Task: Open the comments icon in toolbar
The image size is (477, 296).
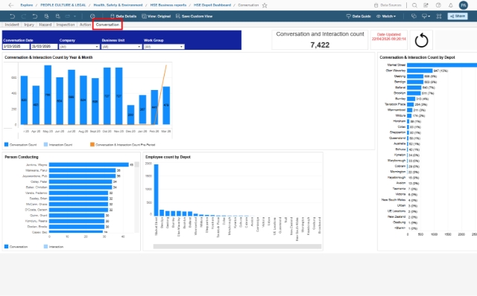Action: [x=414, y=16]
